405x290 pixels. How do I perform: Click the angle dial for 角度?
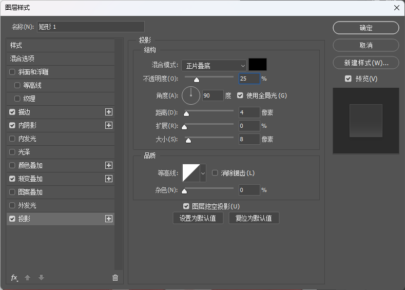coord(191,95)
